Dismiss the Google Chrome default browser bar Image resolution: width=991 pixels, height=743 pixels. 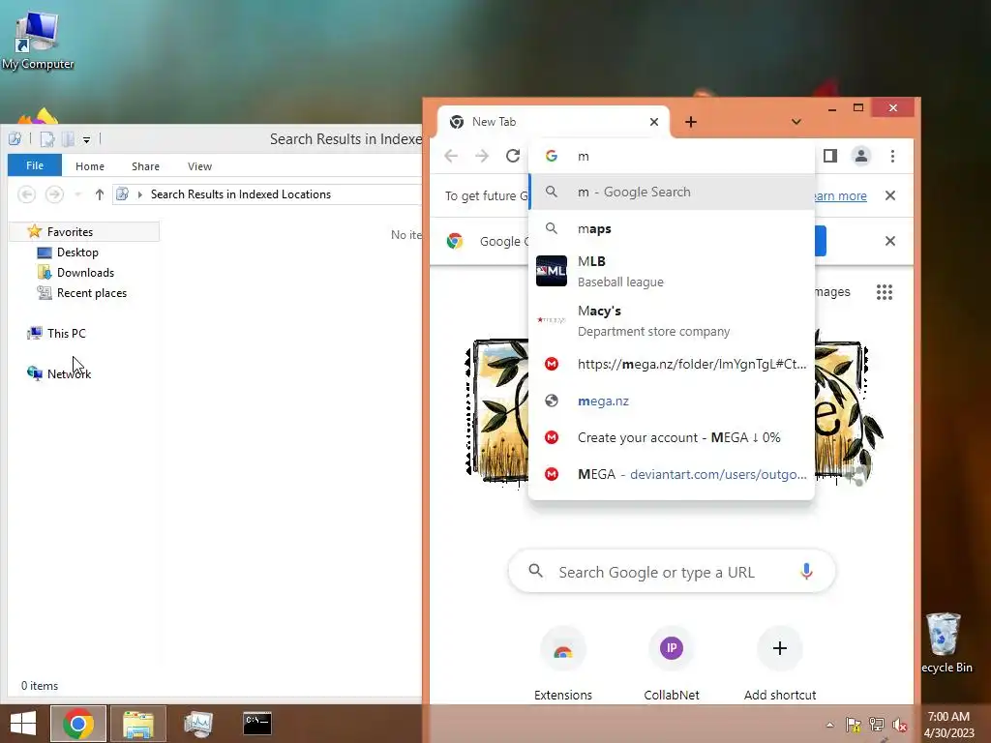click(890, 241)
